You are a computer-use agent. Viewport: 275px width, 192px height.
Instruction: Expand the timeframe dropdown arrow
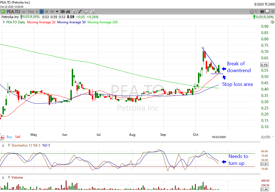click(x=57, y=12)
